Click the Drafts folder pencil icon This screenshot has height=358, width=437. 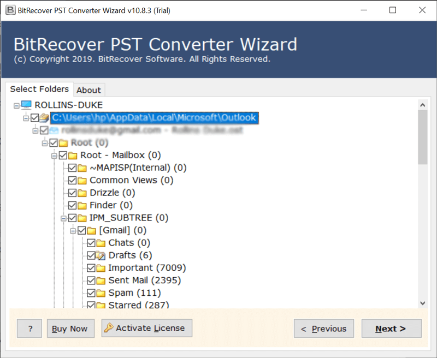[101, 255]
